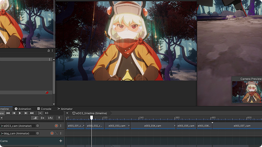Viewport: 262px width, 147px height.
Task: Open the component header options menu
Action: tap(49, 59)
